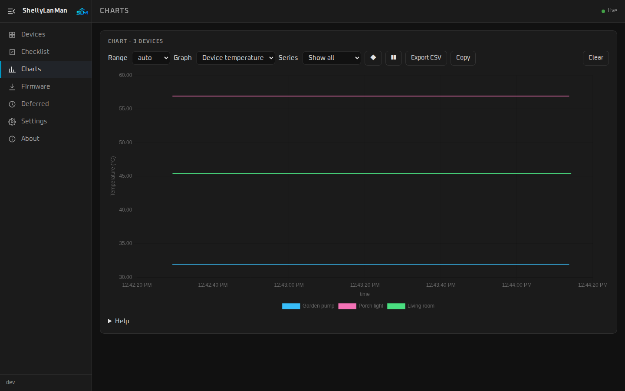Click the Deferred clock icon
The height and width of the screenshot is (391, 625).
point(12,104)
